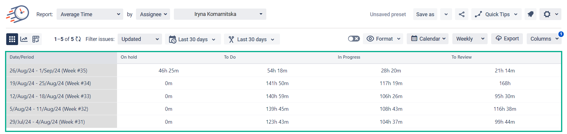Refresh the issue count results

click(78, 39)
